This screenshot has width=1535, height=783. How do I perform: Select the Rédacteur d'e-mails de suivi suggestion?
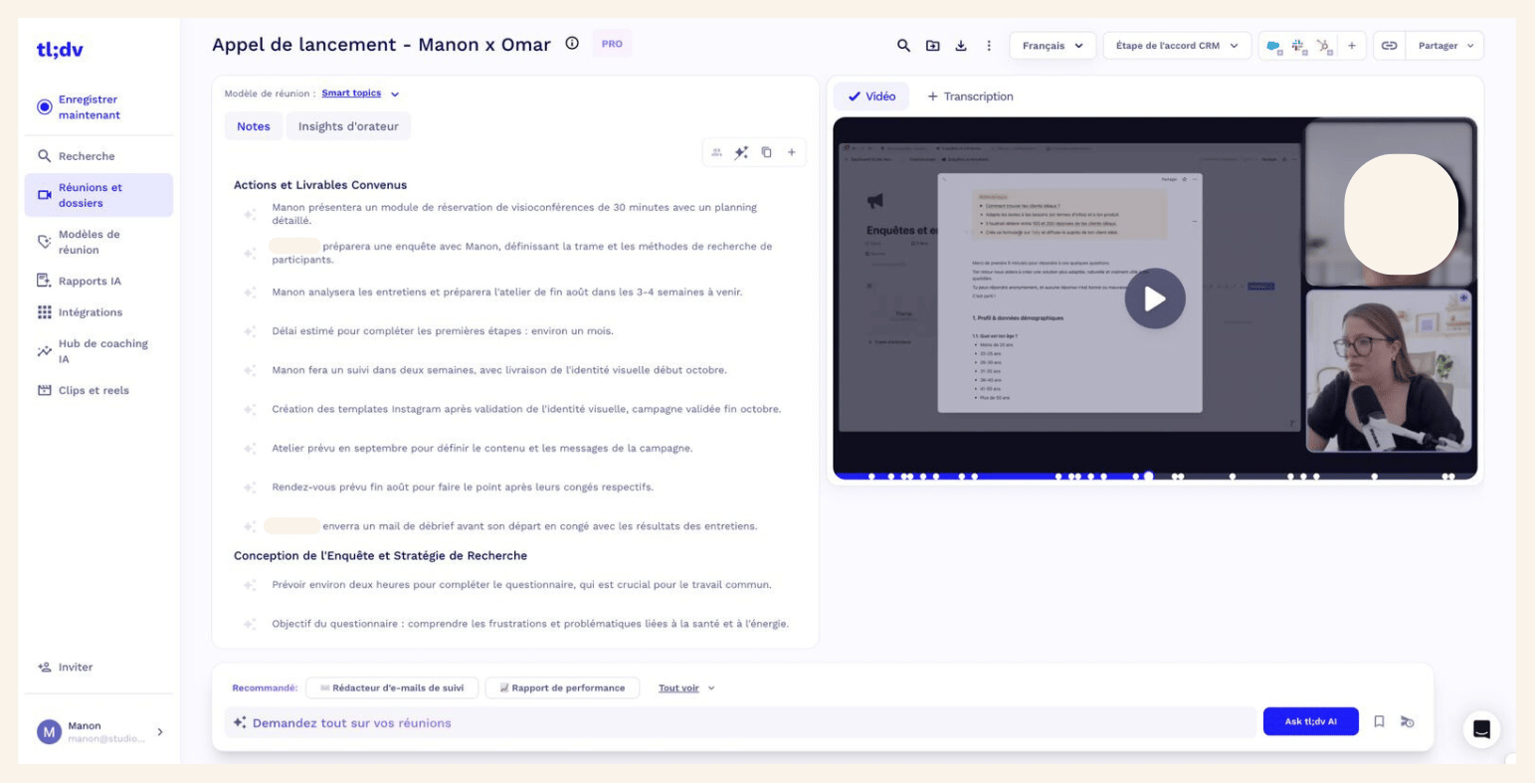(391, 687)
